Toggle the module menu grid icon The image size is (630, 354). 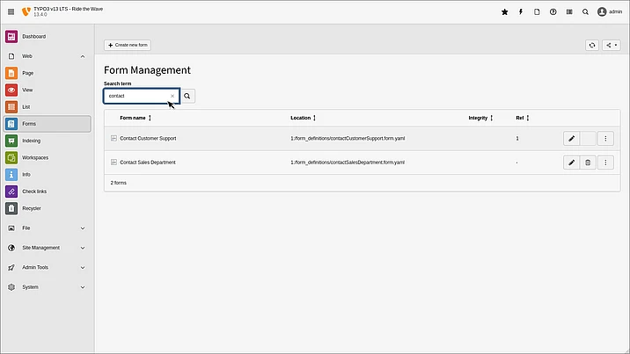(10, 12)
